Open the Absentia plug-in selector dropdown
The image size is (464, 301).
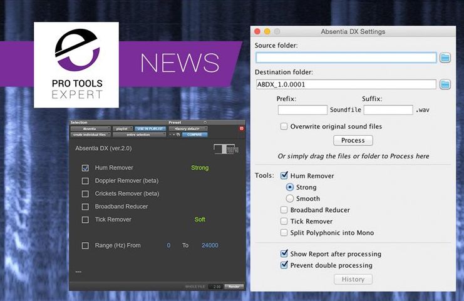91,129
